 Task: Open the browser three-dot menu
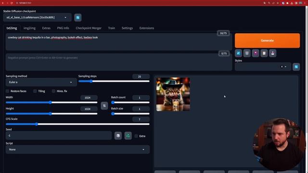pyautogui.click(x=305, y=3)
